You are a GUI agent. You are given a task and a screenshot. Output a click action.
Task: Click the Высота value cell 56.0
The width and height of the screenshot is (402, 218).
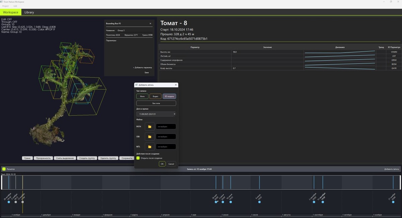tap(267, 52)
